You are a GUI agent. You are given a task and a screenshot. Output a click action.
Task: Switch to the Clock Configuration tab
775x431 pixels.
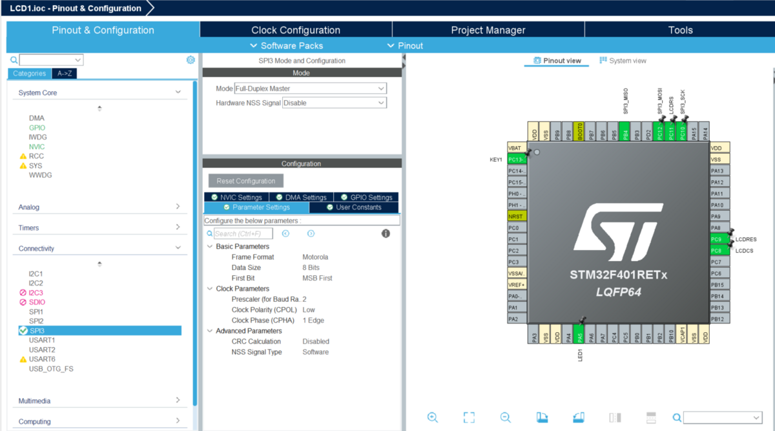[x=296, y=30]
